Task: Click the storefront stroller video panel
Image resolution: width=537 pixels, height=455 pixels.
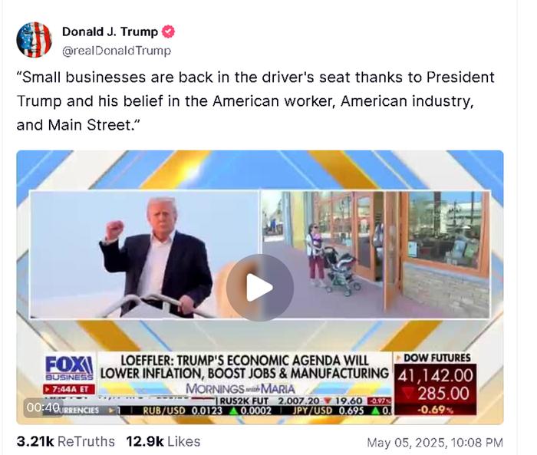Action: click(376, 255)
